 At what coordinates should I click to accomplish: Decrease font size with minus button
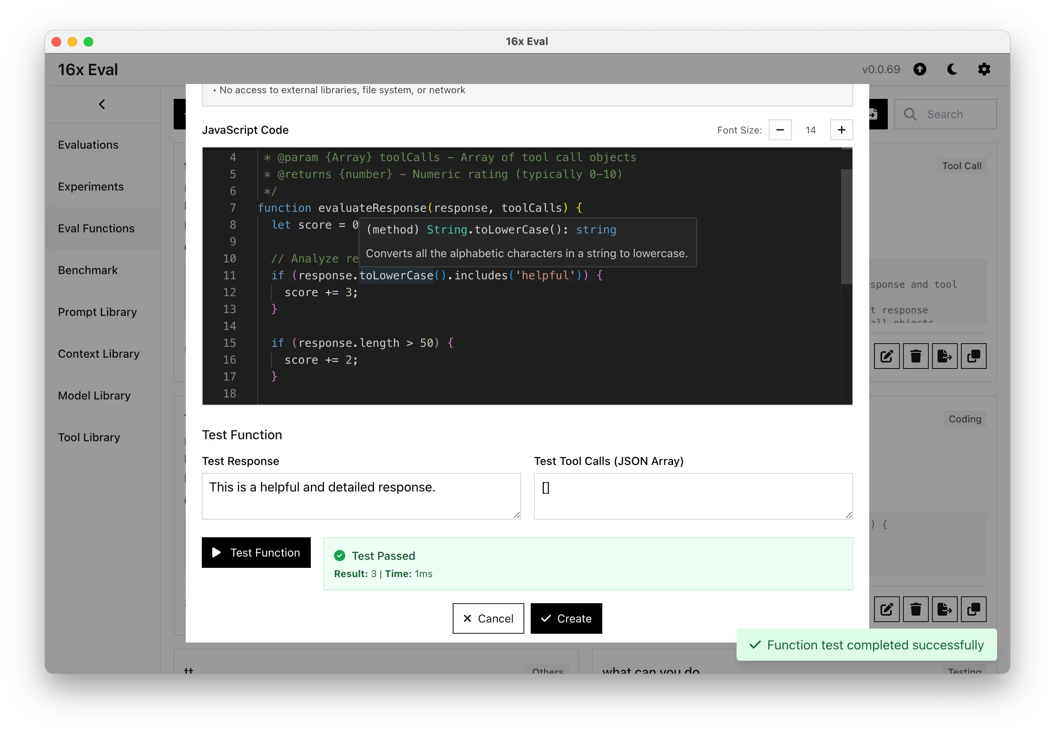(780, 130)
